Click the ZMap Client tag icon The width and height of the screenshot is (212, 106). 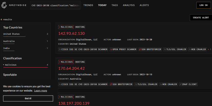click(x=181, y=85)
